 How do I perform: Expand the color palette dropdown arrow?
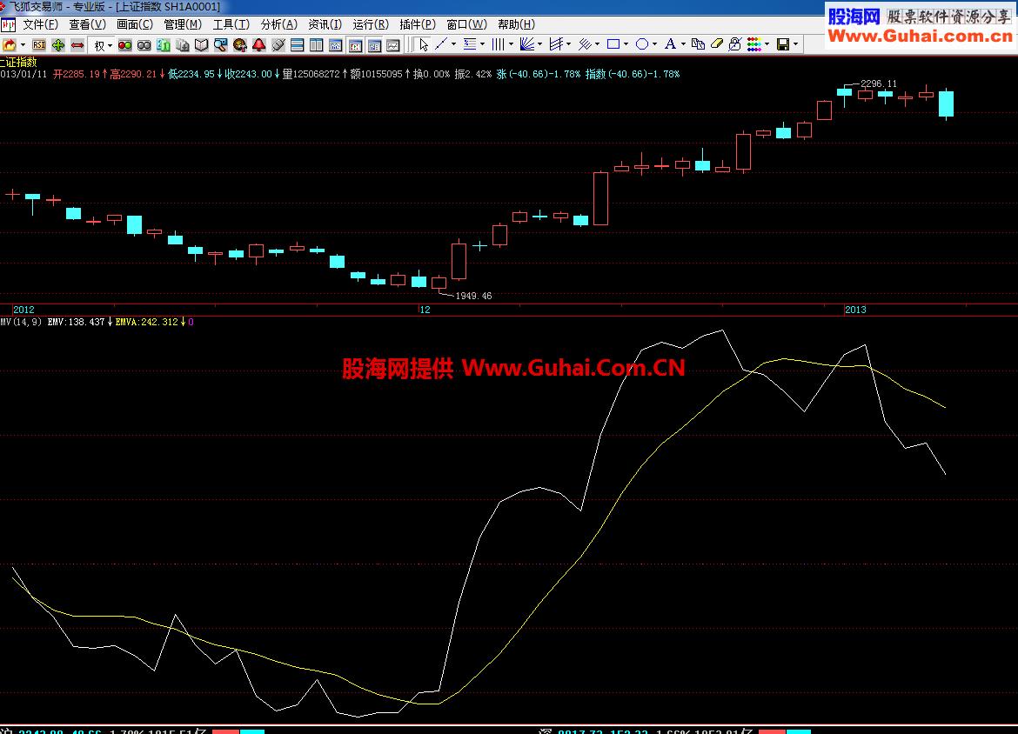coord(767,44)
